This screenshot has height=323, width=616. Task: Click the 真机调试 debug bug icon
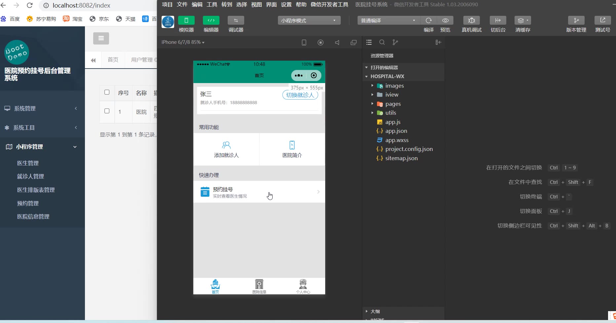point(472,20)
